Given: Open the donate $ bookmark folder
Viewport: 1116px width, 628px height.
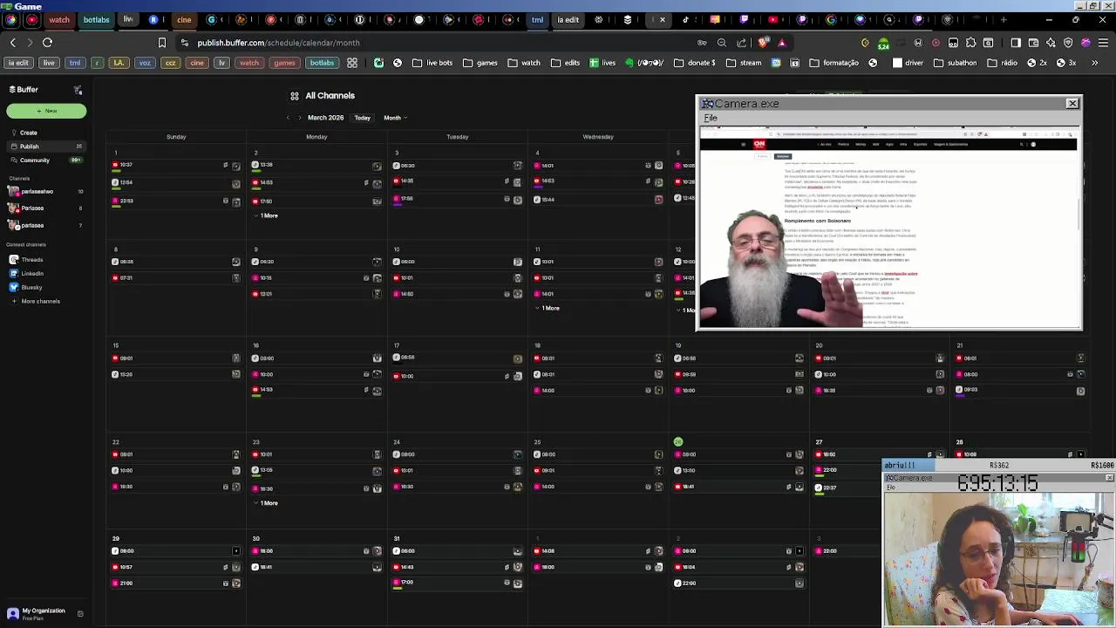Looking at the screenshot, I should pyautogui.click(x=694, y=63).
